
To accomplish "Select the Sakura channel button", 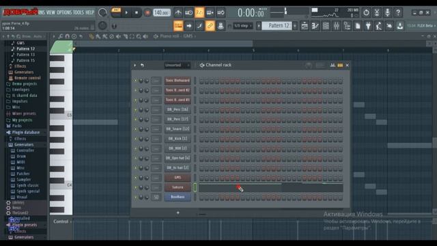I will [178, 187].
